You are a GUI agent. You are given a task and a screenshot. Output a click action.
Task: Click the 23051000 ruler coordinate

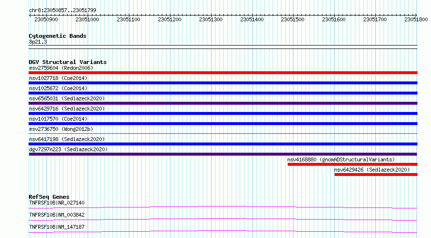pos(87,19)
